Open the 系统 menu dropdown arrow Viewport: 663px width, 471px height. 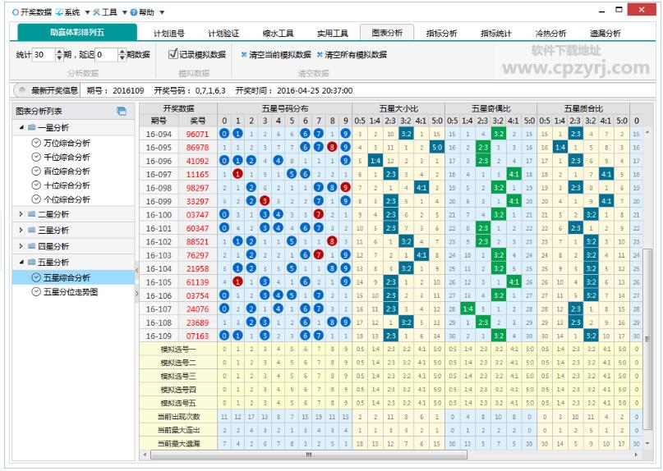[88, 12]
